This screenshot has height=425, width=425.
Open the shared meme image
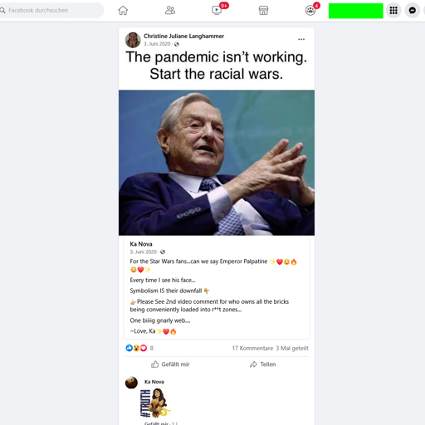point(217,163)
